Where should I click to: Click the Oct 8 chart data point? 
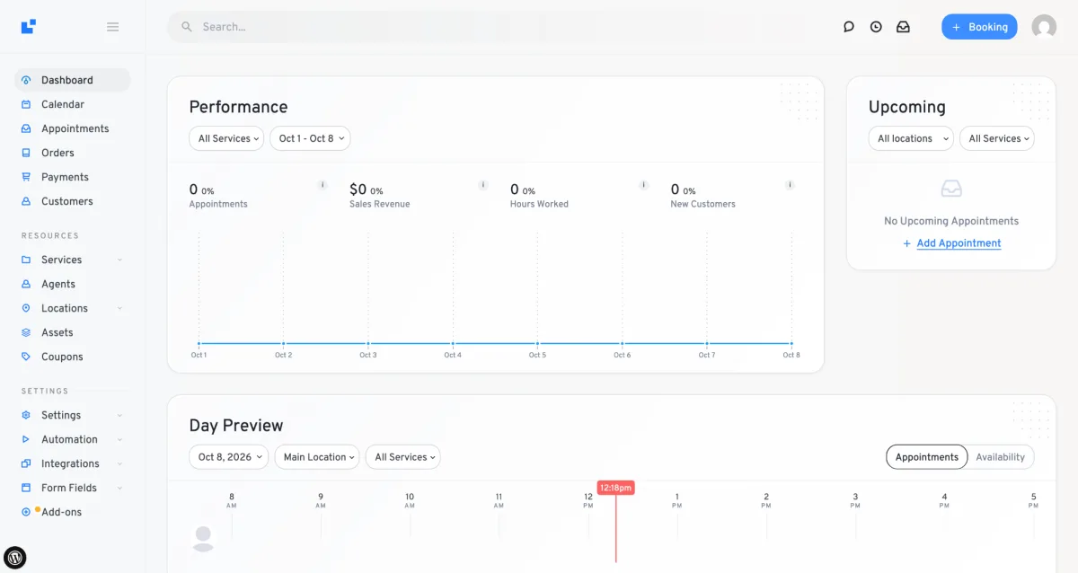click(x=791, y=343)
